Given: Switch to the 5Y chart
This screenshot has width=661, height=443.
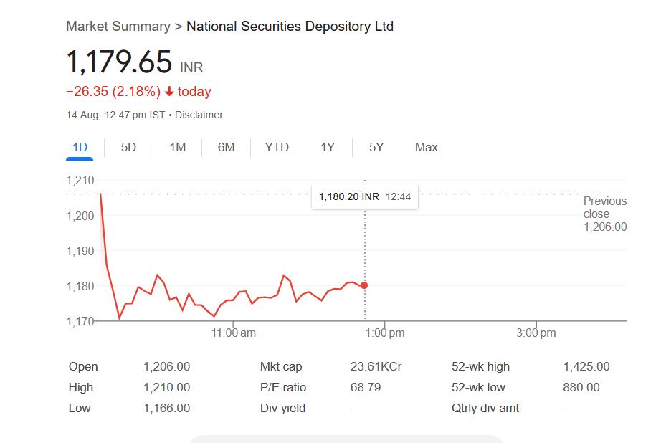Looking at the screenshot, I should click(x=376, y=147).
